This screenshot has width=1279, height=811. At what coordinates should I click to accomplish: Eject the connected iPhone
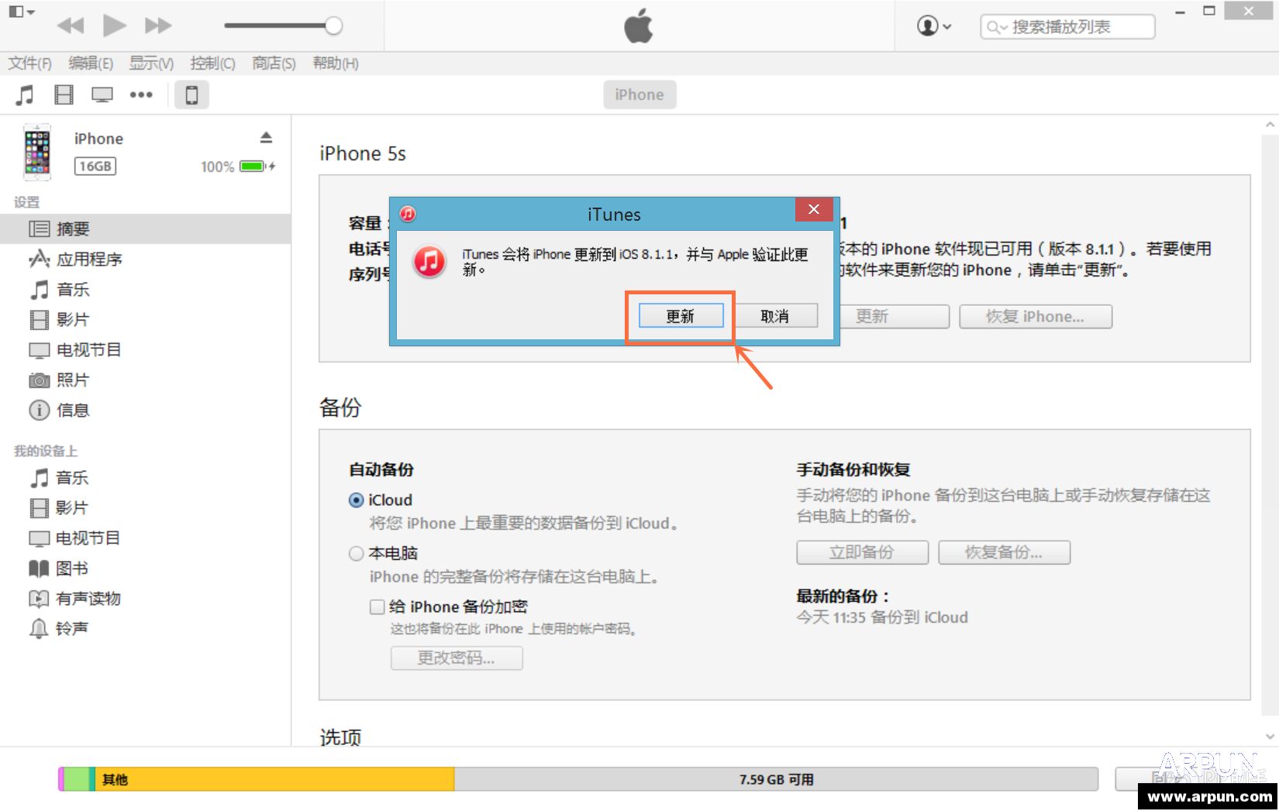pyautogui.click(x=266, y=136)
